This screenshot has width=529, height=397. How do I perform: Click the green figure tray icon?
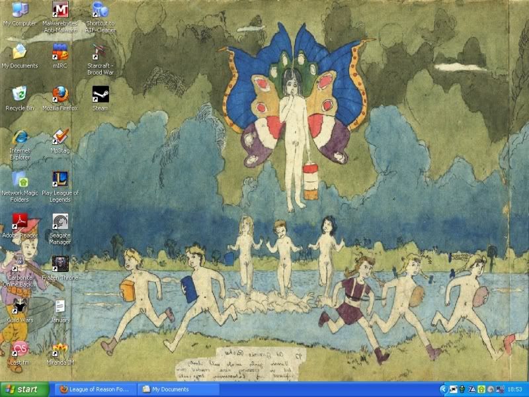(462, 389)
